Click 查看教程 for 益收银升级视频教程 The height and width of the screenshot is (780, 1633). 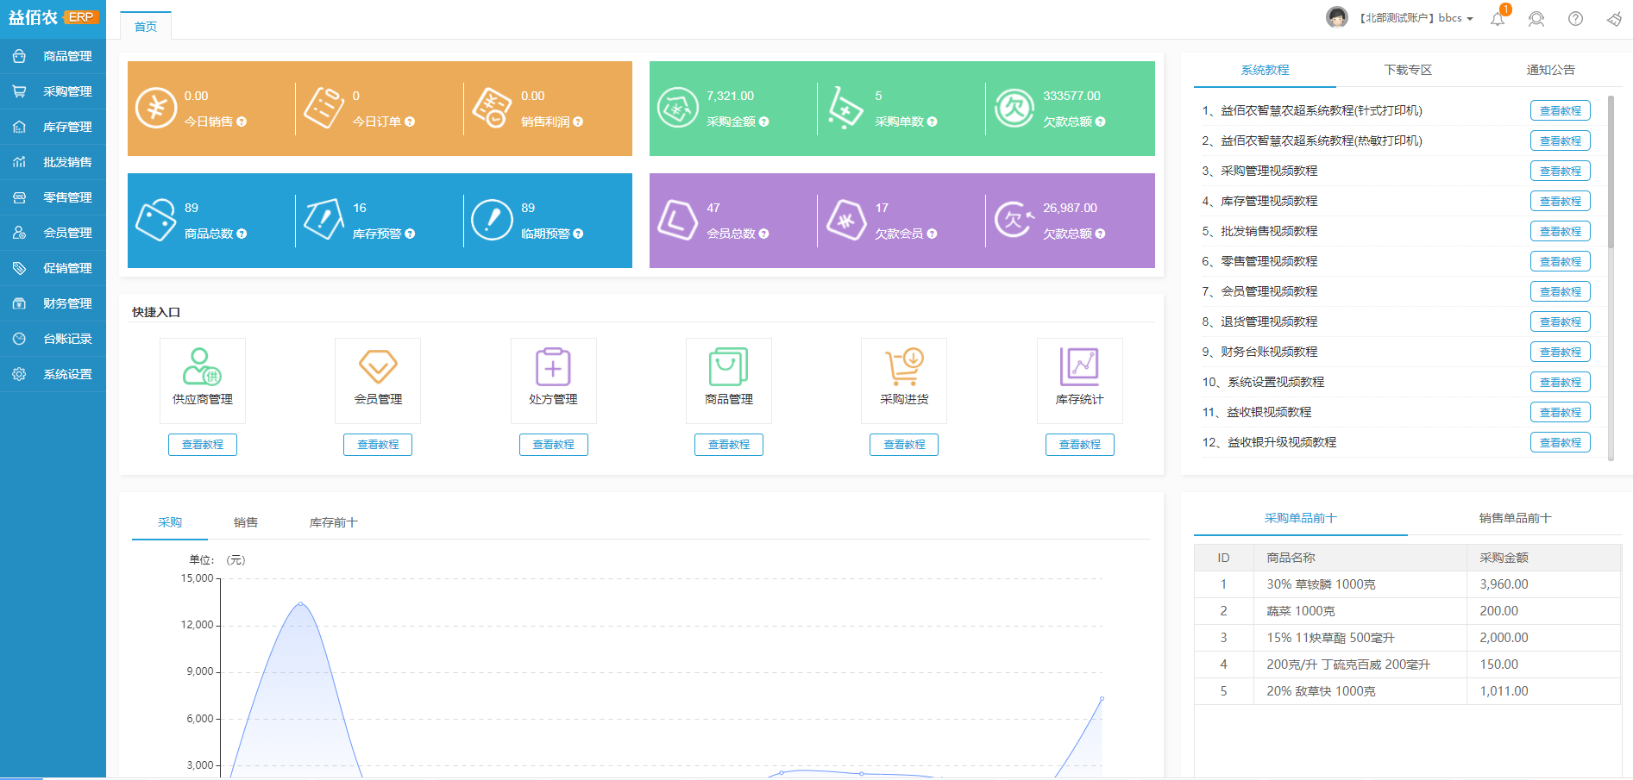pyautogui.click(x=1561, y=442)
